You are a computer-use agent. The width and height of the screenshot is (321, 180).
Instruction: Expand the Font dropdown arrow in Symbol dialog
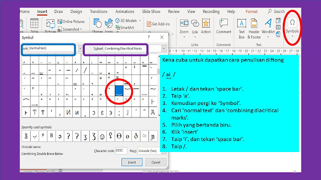[x=80, y=48]
